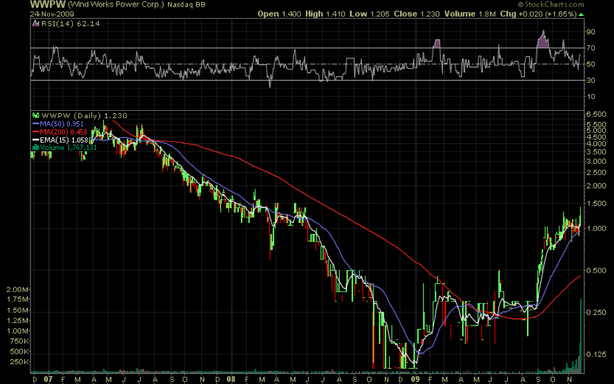Click the MA(50) 0.951 legend text
This screenshot has height=384, width=614.
(62, 124)
